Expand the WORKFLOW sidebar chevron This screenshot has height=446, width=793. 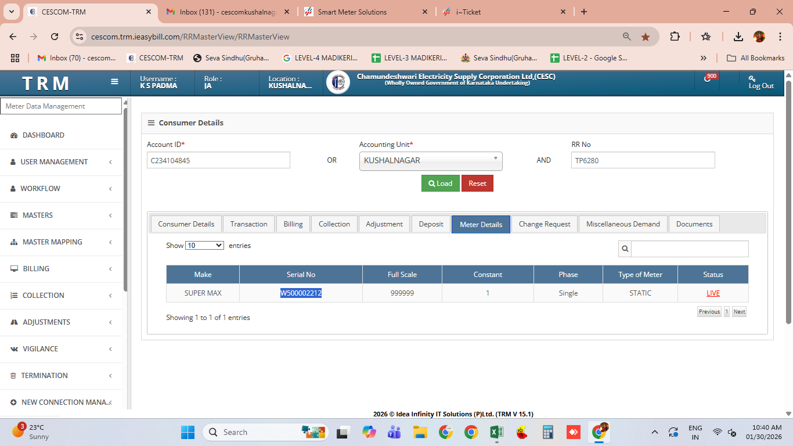click(x=110, y=189)
